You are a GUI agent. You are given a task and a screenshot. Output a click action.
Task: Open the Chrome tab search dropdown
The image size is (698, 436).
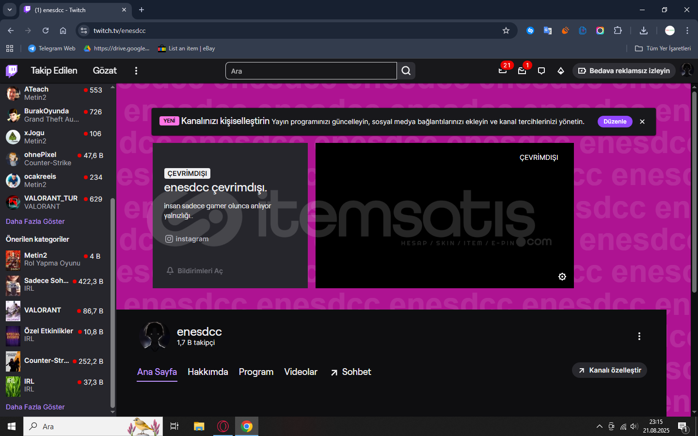[x=10, y=10]
